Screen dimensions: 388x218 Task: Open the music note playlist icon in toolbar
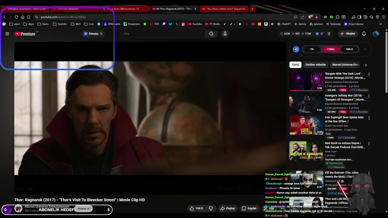click(353, 17)
